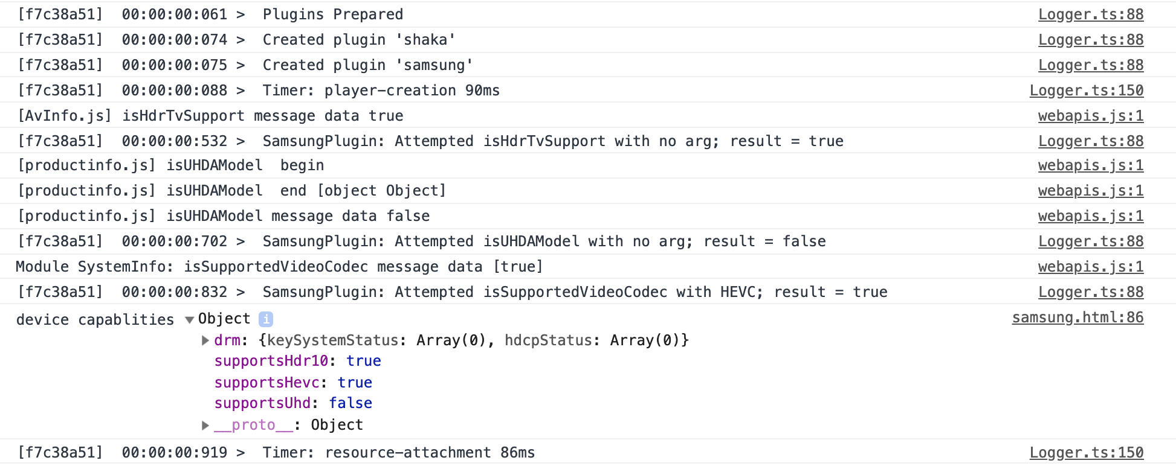The width and height of the screenshot is (1176, 472).
Task: Open webapis.js:1 link for isSupportedVideoCodec message
Action: (x=1090, y=267)
